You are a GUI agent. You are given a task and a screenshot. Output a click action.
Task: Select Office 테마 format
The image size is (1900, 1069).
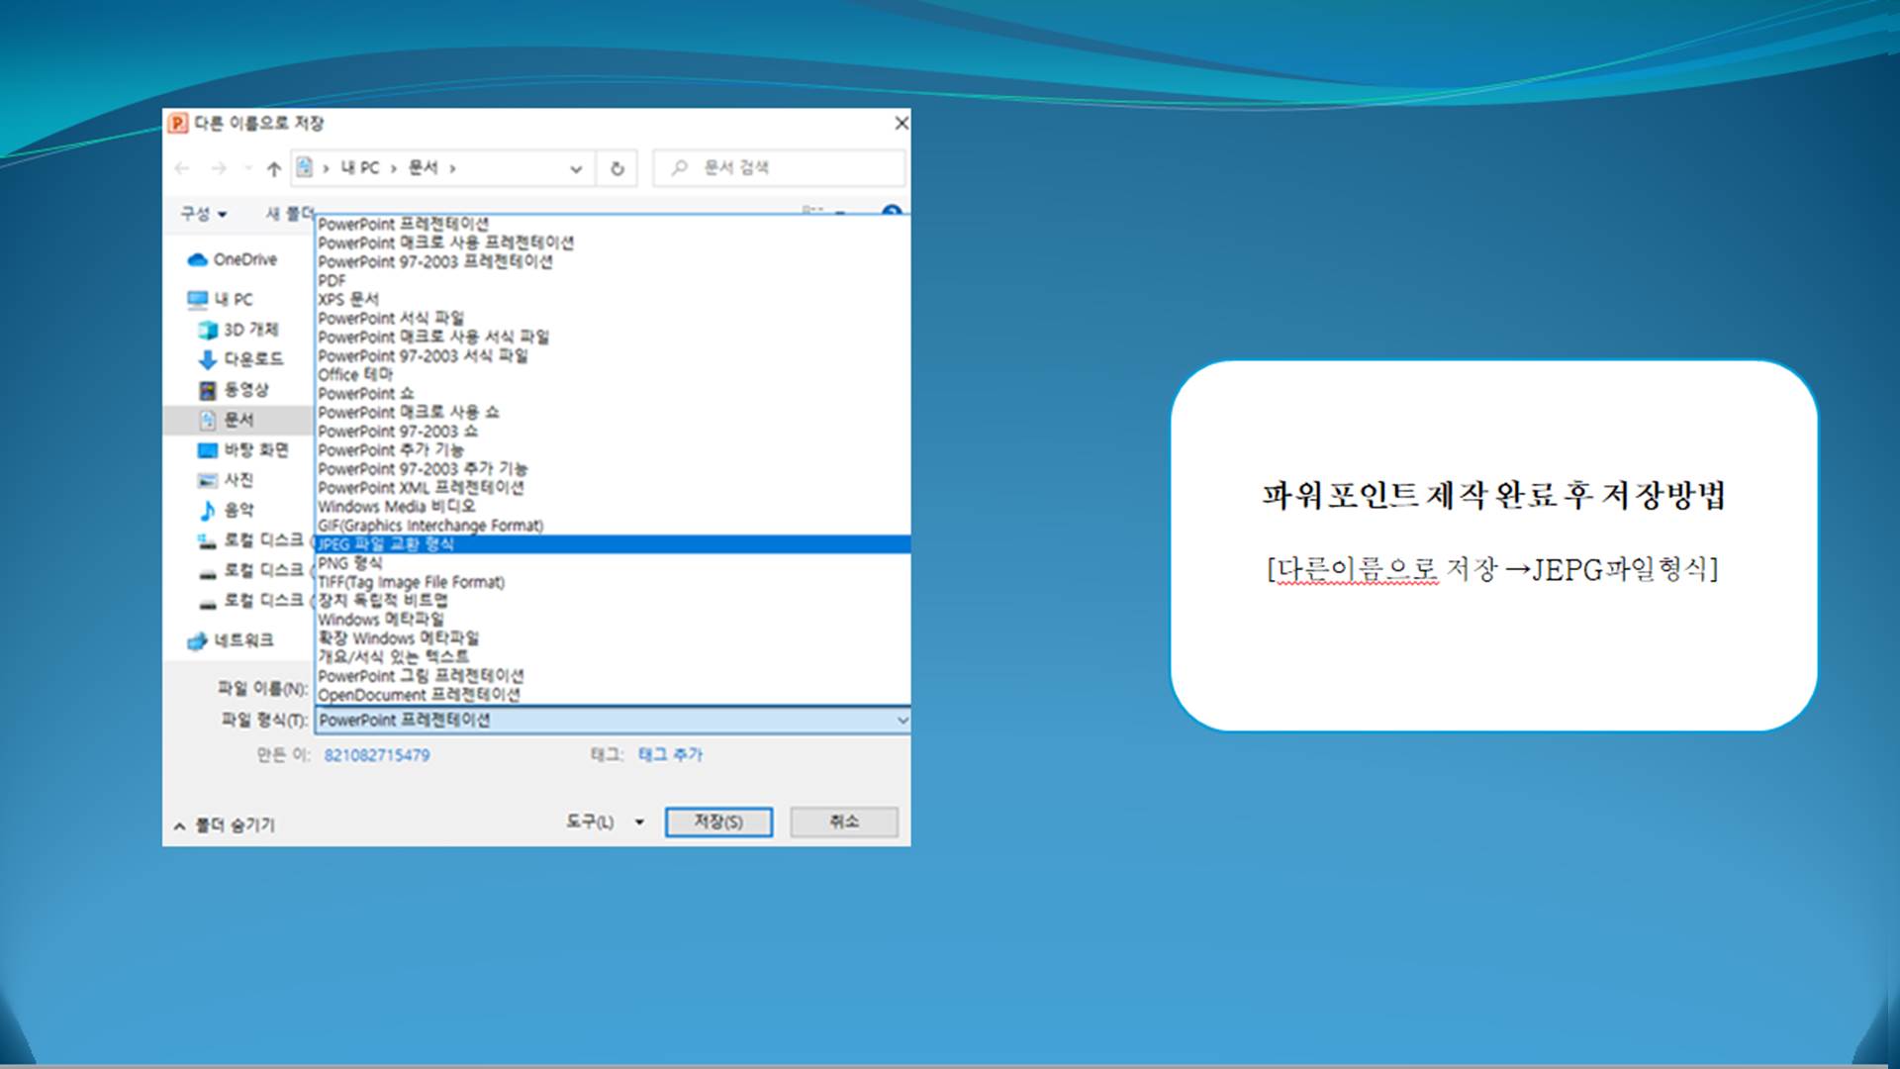click(613, 375)
